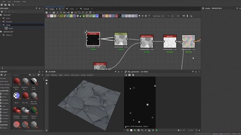Click the Library search field
The height and width of the screenshot is (135, 241).
pyautogui.click(x=21, y=75)
